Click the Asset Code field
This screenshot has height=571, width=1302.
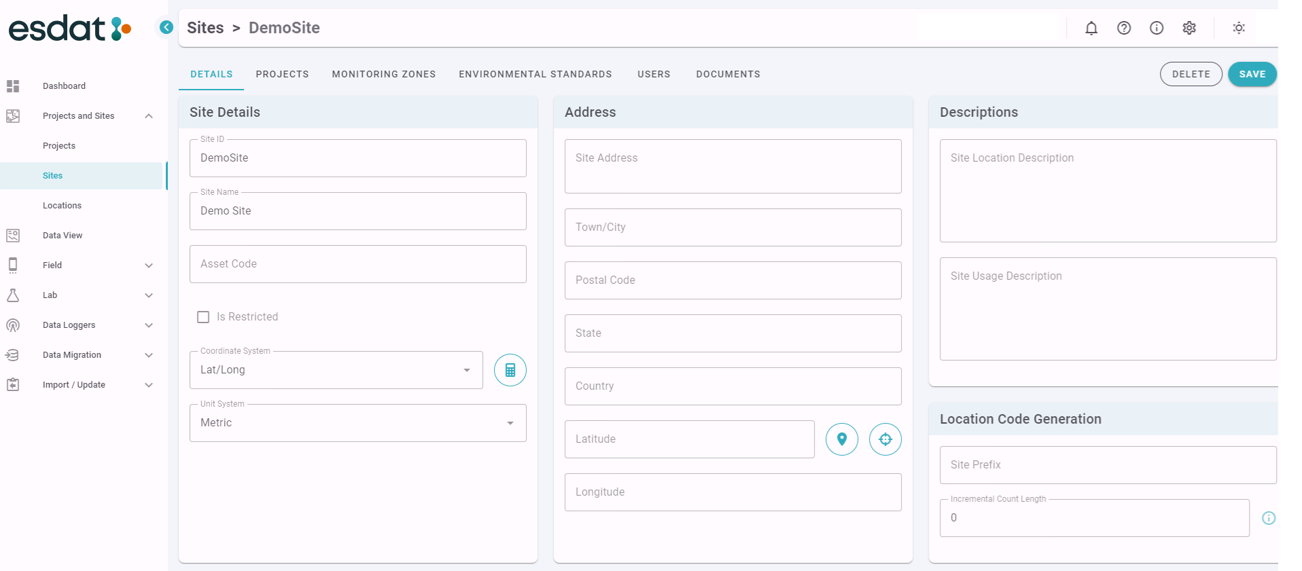358,264
